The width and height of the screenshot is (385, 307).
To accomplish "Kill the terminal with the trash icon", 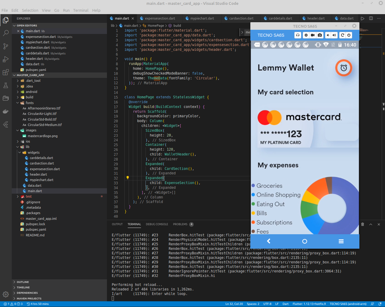I will (363, 224).
